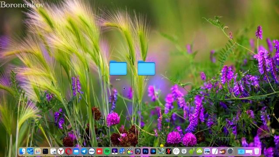This screenshot has width=279, height=157.
Task: Open the blue Downloads folder stack in Dock
Action: click(x=241, y=151)
